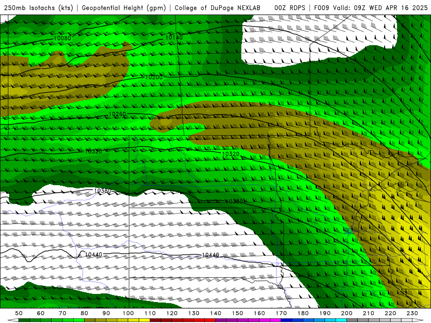Select the purple swatch below 140
This screenshot has height=323, width=431.
221,320
